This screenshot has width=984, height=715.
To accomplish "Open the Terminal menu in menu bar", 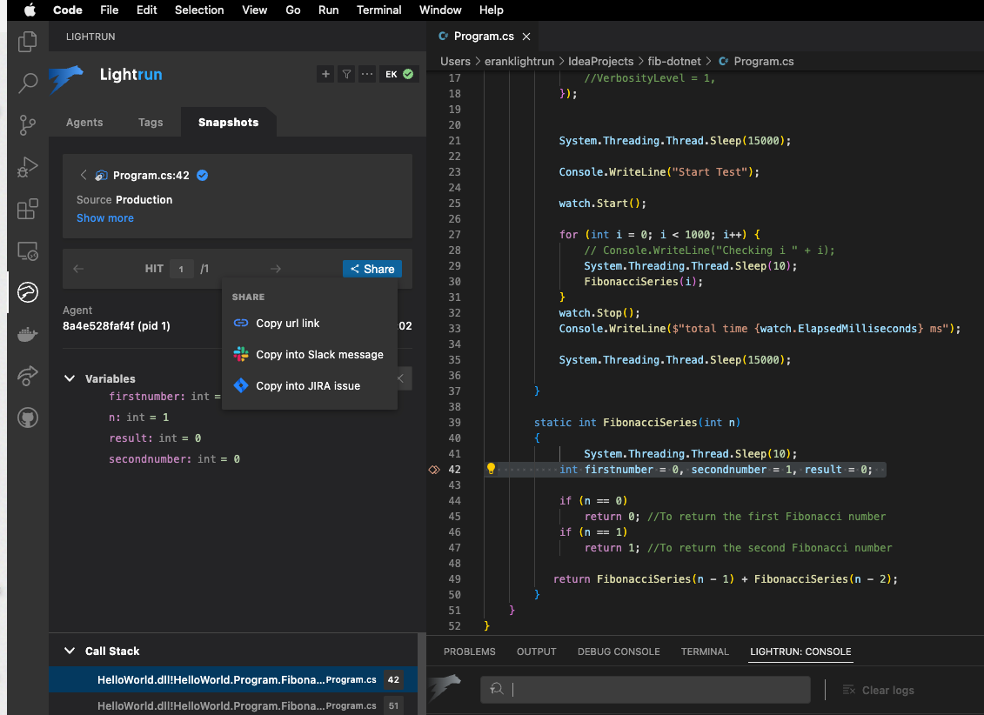I will pyautogui.click(x=378, y=10).
